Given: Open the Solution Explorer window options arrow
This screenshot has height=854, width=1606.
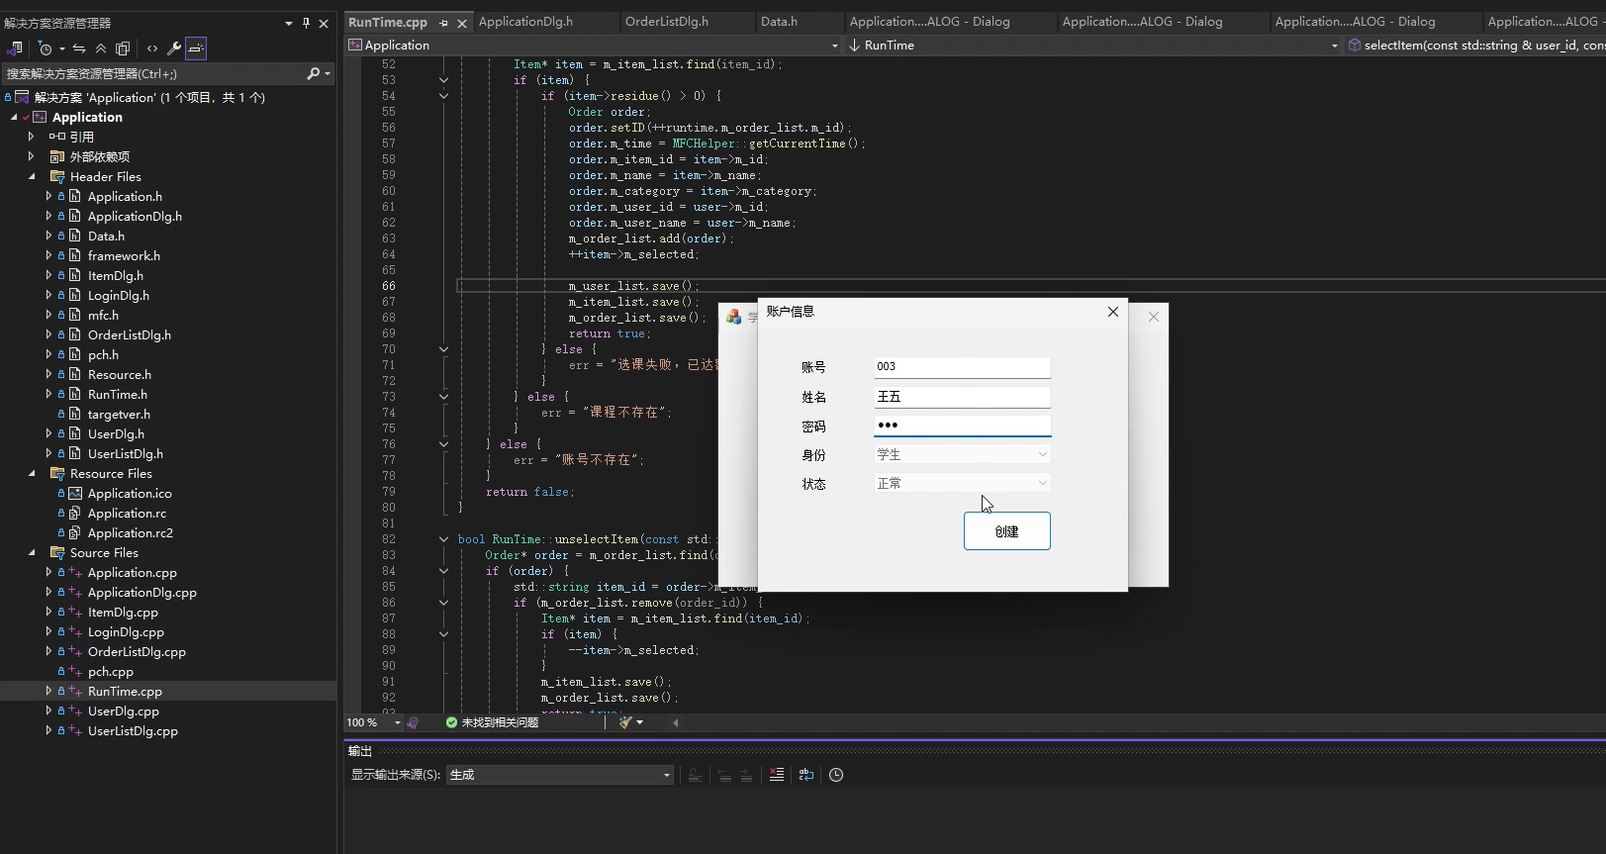Looking at the screenshot, I should point(289,23).
